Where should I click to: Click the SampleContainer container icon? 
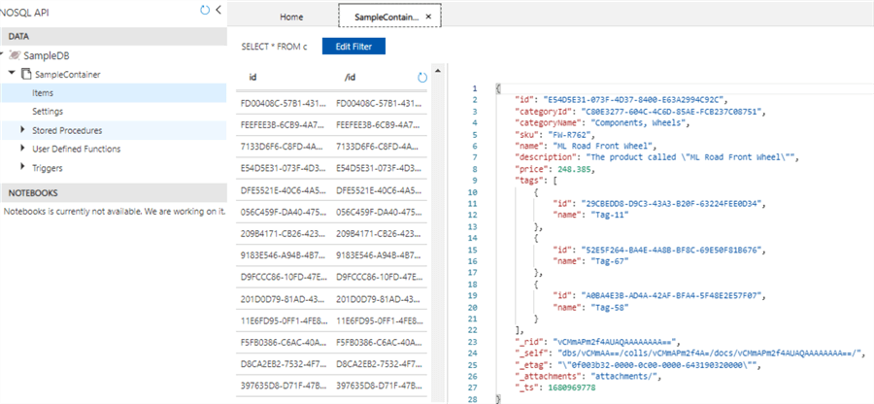(x=27, y=74)
